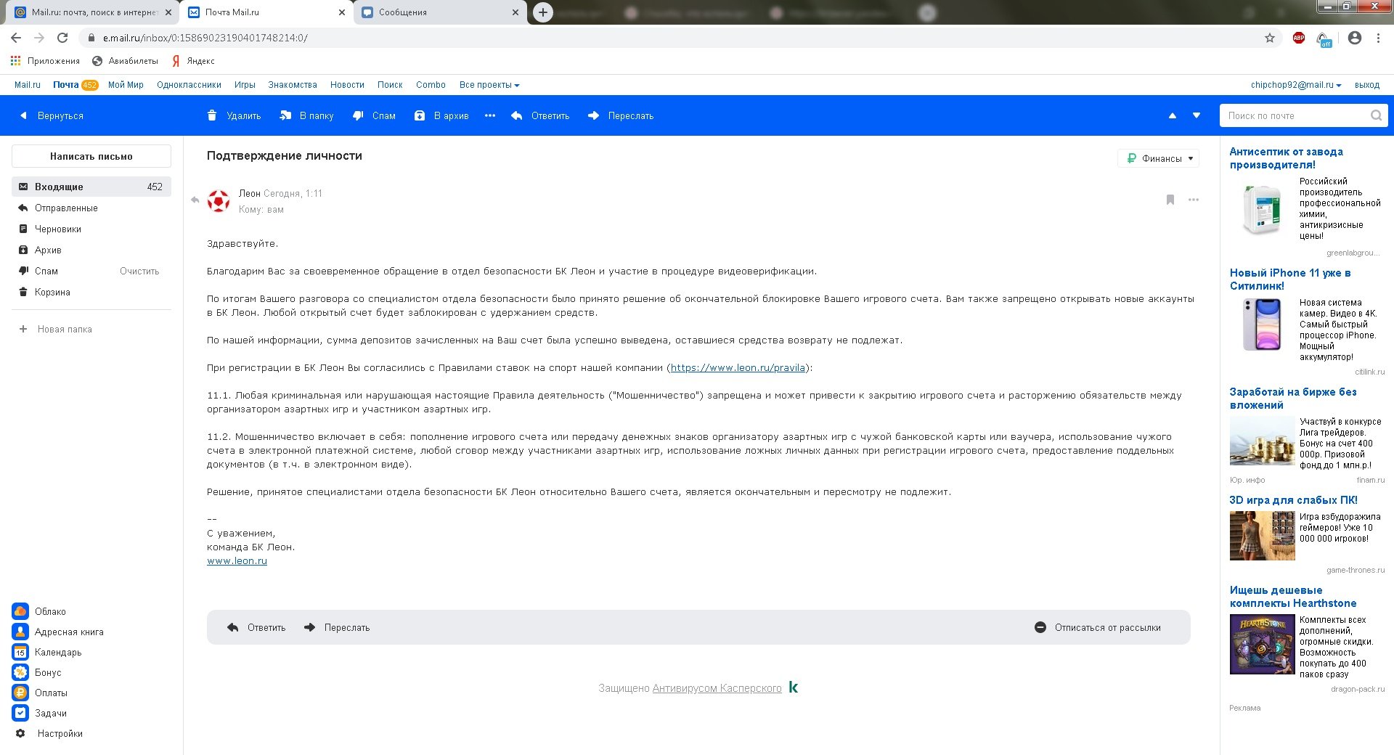Click the bookmark flag icon on the email
The height and width of the screenshot is (755, 1394).
(1170, 200)
